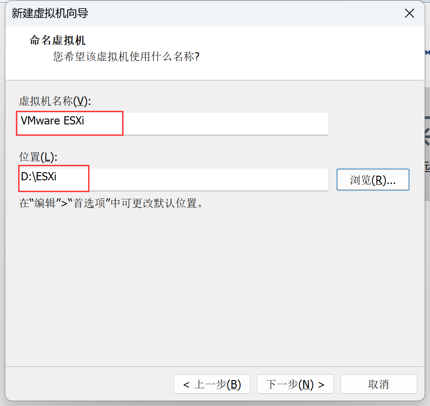Close the 新建虚拟机向导 dialog
Screen dimensions: 430x406
pos(410,13)
